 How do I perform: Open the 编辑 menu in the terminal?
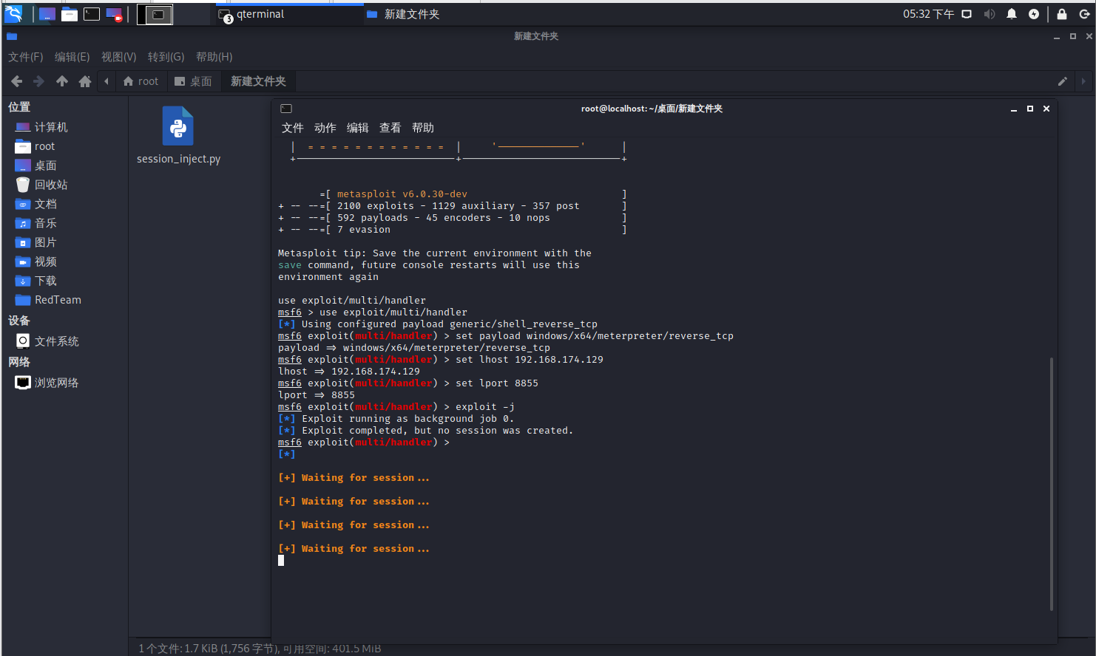[358, 128]
